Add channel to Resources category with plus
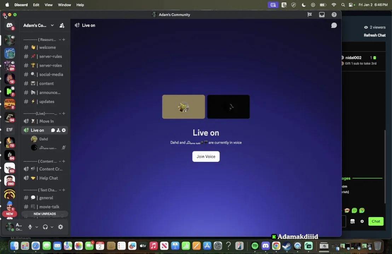This screenshot has width=392, height=254. point(64,40)
